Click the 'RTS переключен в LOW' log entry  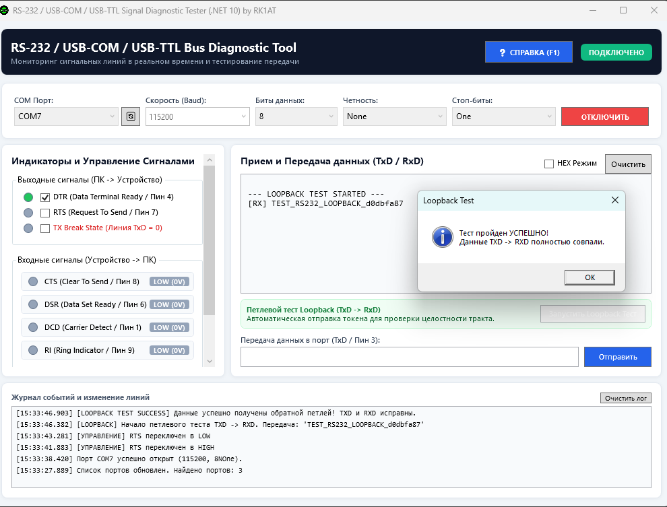point(114,436)
